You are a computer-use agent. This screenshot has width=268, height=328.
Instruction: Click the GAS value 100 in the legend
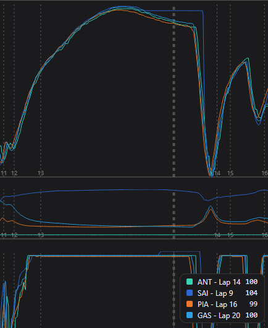click(251, 315)
